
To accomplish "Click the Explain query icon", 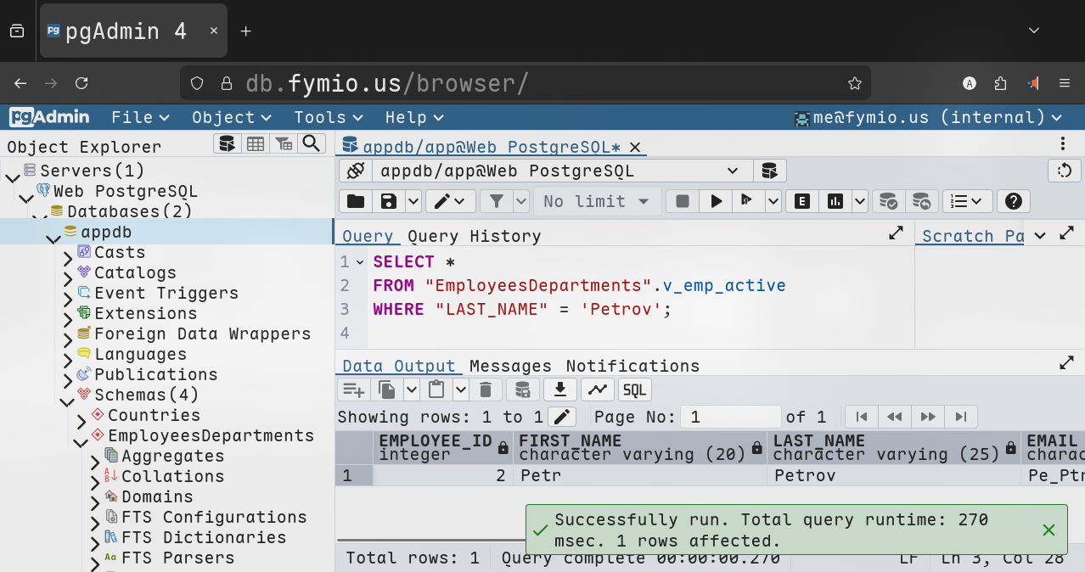I will pos(801,201).
